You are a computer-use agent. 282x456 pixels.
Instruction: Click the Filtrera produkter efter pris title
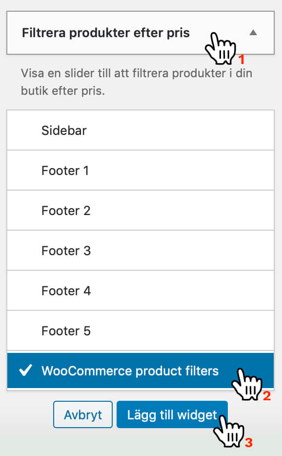(x=106, y=33)
